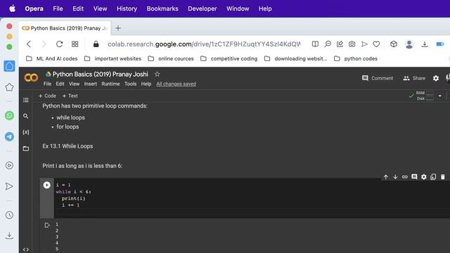
Task: Add a comment to the cell
Action: coord(414,176)
